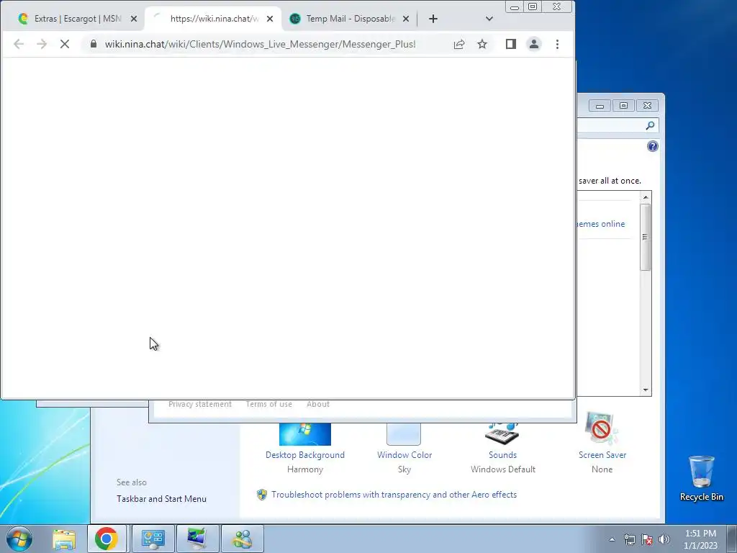Open a new Chrome tab
The width and height of the screenshot is (737, 553).
(433, 19)
